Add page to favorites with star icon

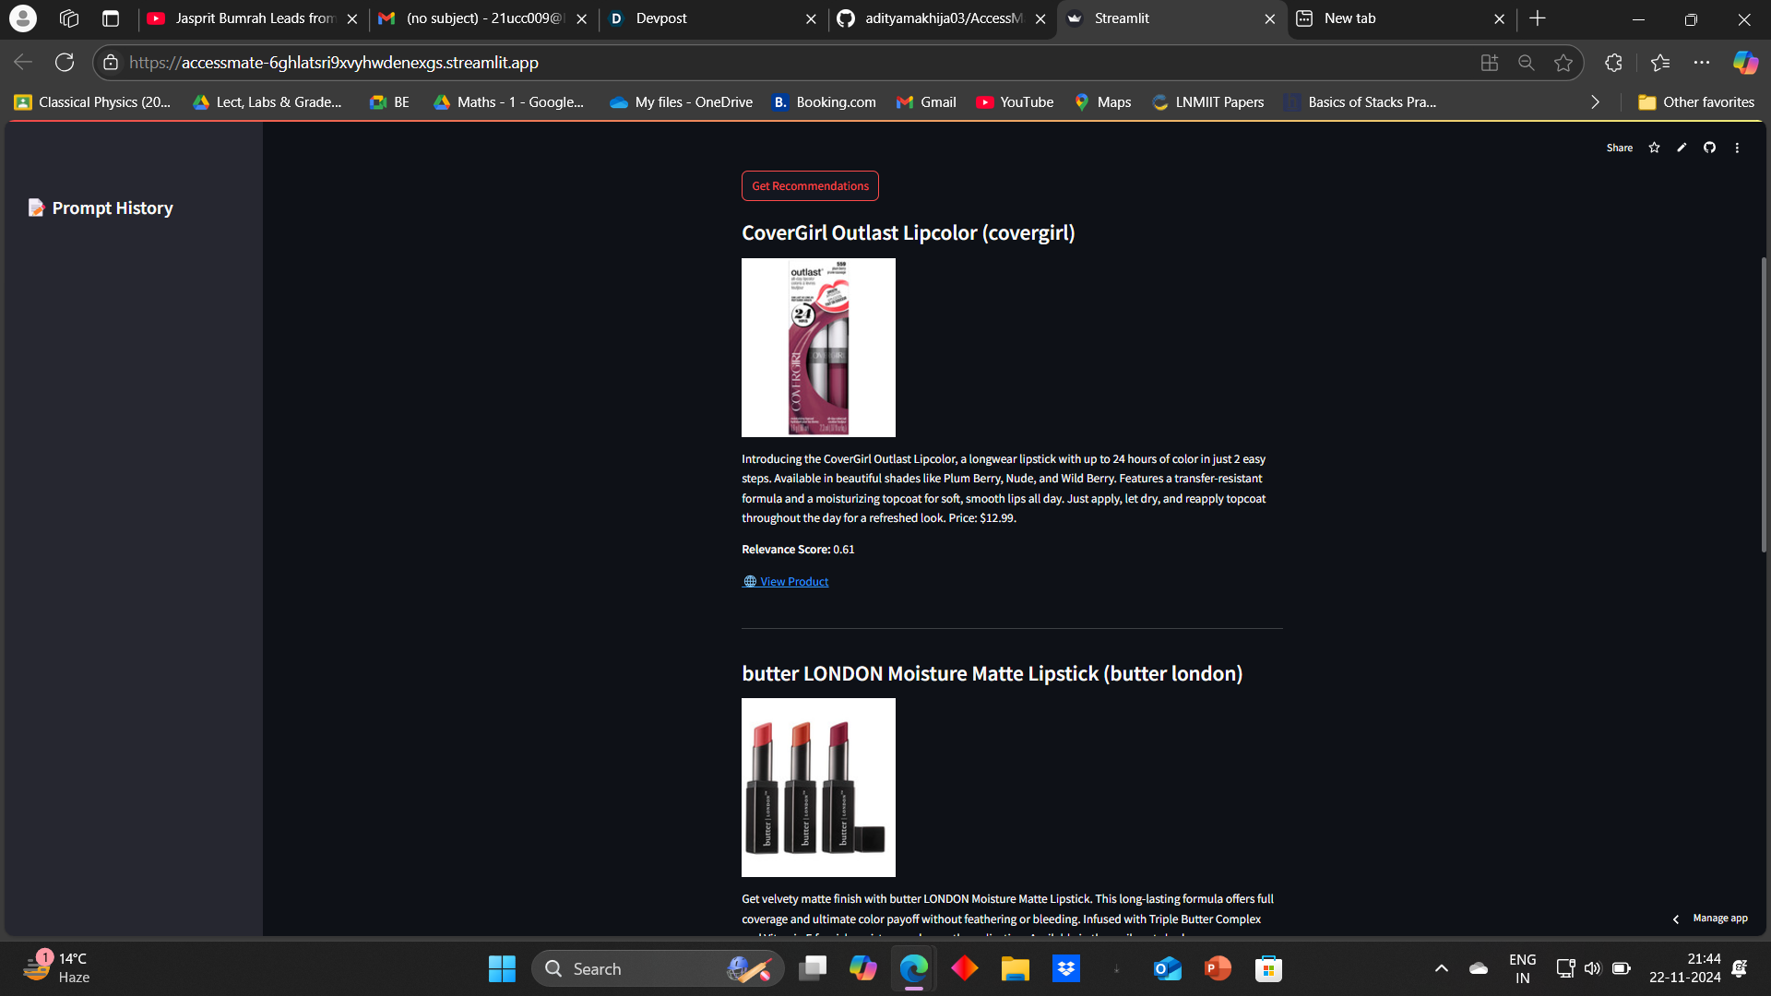pyautogui.click(x=1563, y=63)
